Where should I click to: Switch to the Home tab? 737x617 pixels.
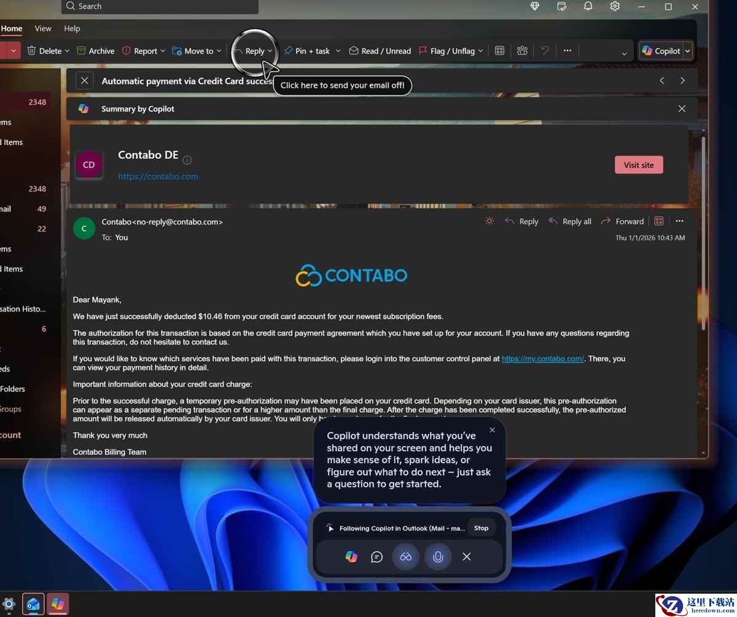point(12,28)
